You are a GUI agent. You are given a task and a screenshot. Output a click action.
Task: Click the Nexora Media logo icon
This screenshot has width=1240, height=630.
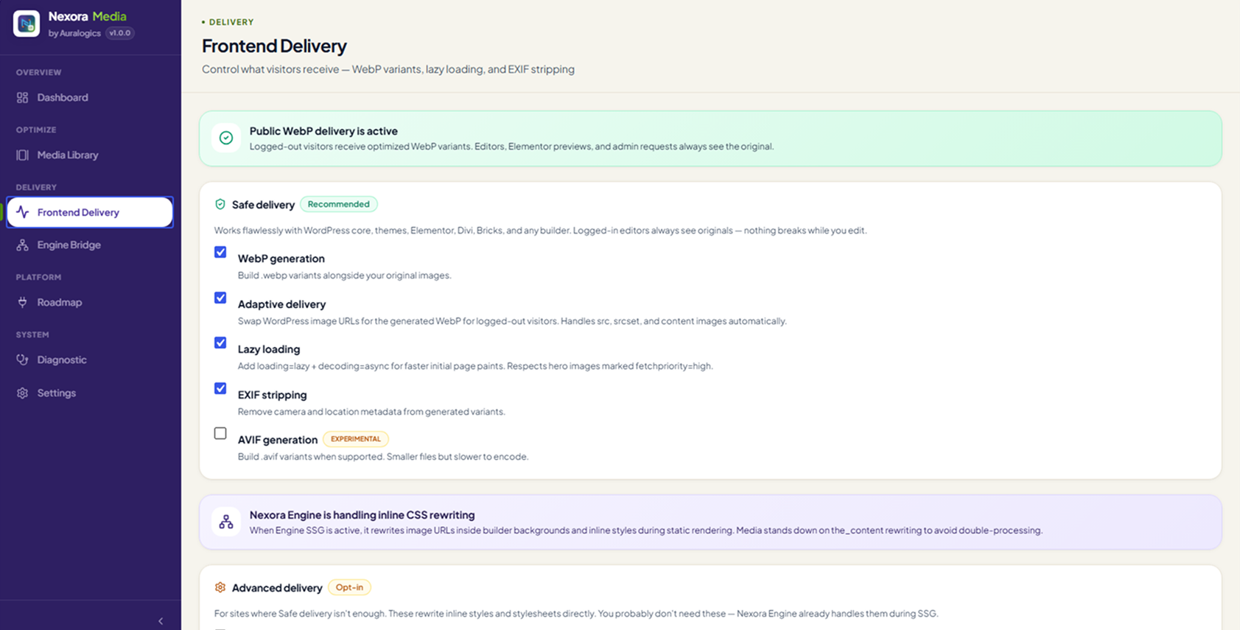pos(27,24)
